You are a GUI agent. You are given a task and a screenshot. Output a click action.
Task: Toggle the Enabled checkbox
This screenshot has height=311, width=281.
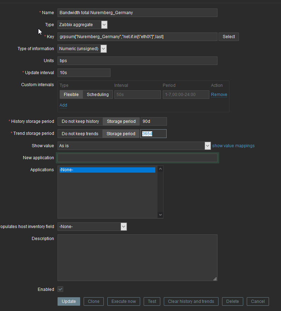[x=60, y=289]
